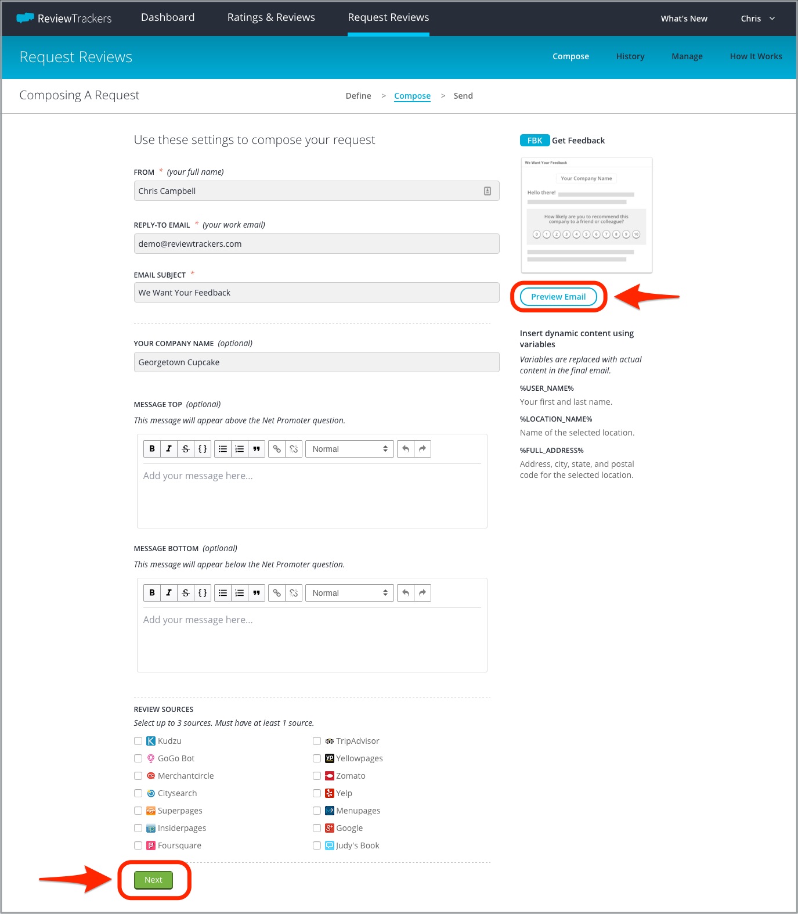Add bullet list in Message Bottom editor
The height and width of the screenshot is (914, 798).
[223, 593]
